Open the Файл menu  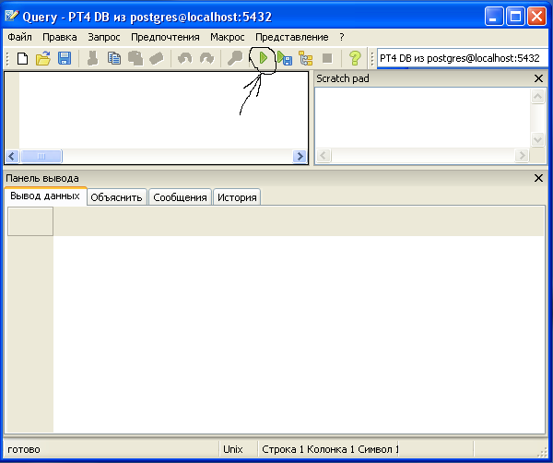[x=19, y=37]
